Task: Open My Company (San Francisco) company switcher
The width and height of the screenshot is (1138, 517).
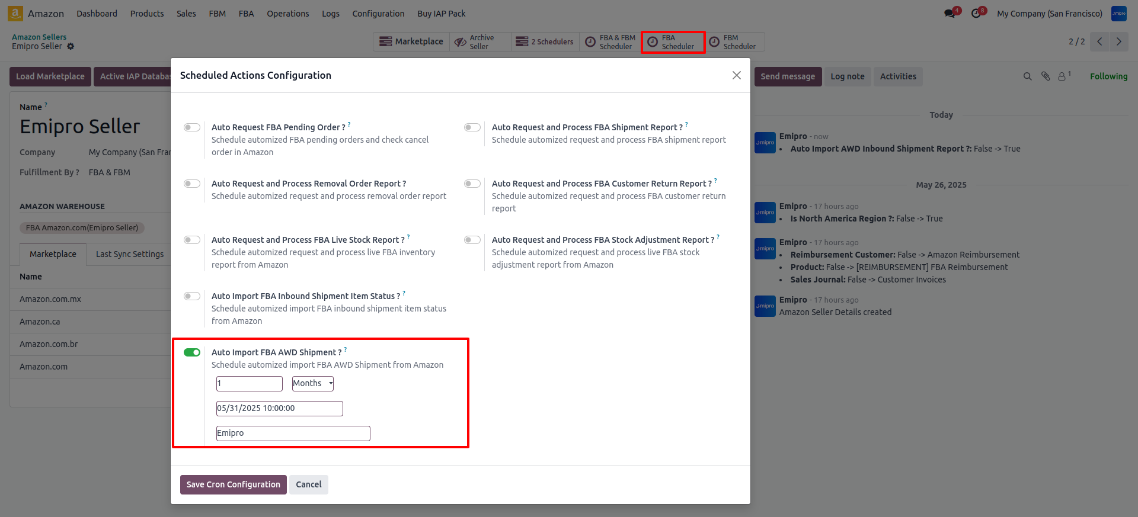Action: [1049, 14]
